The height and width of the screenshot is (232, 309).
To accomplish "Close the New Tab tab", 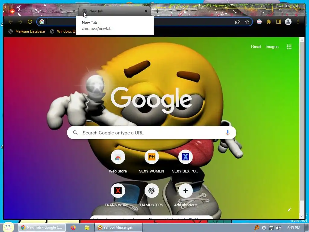I will (x=146, y=11).
